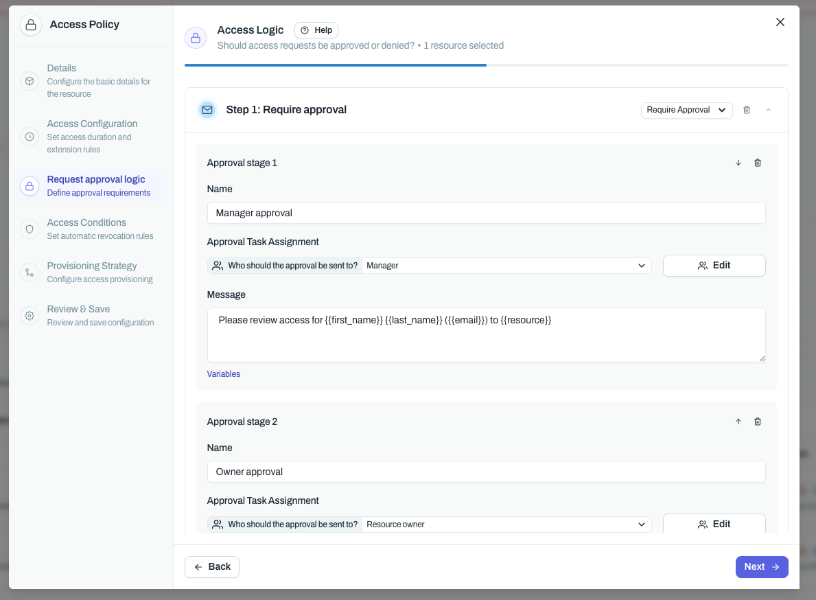Go to the Details step

point(62,69)
